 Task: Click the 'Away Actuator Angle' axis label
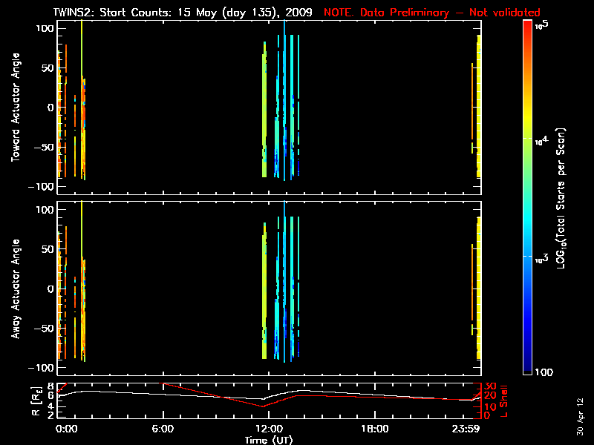coord(16,289)
